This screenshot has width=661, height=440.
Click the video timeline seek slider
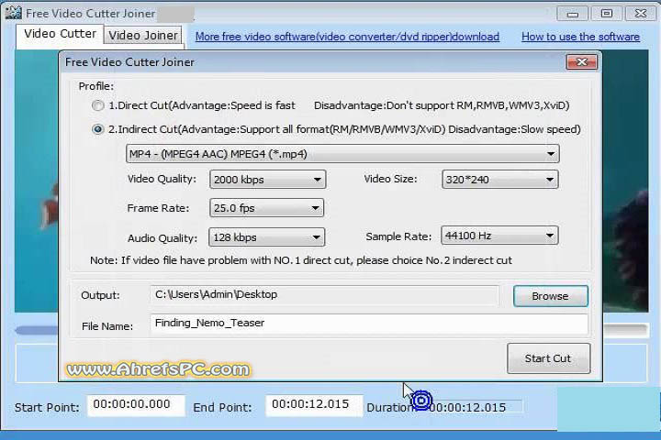330,330
